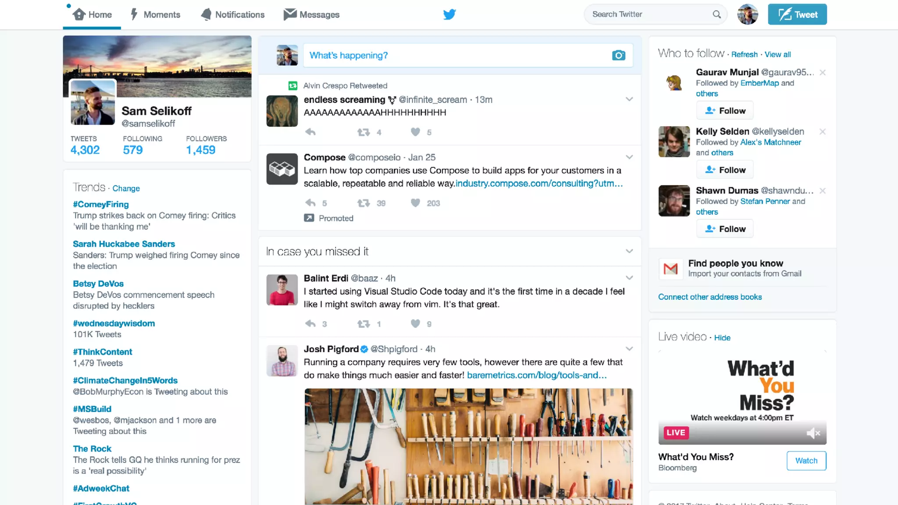
Task: Open the #MSBuild trend
Action: (92, 409)
